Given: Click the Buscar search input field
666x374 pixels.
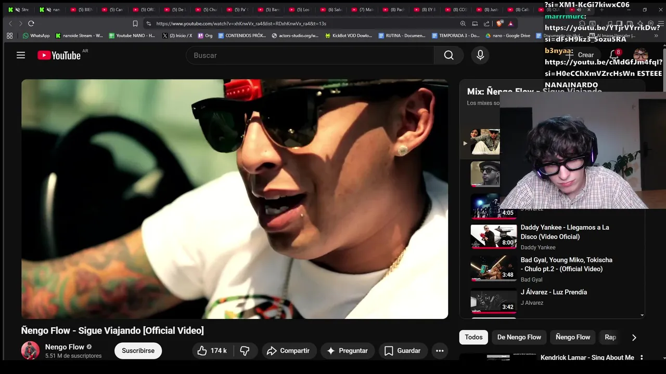Looking at the screenshot, I should click(x=310, y=55).
